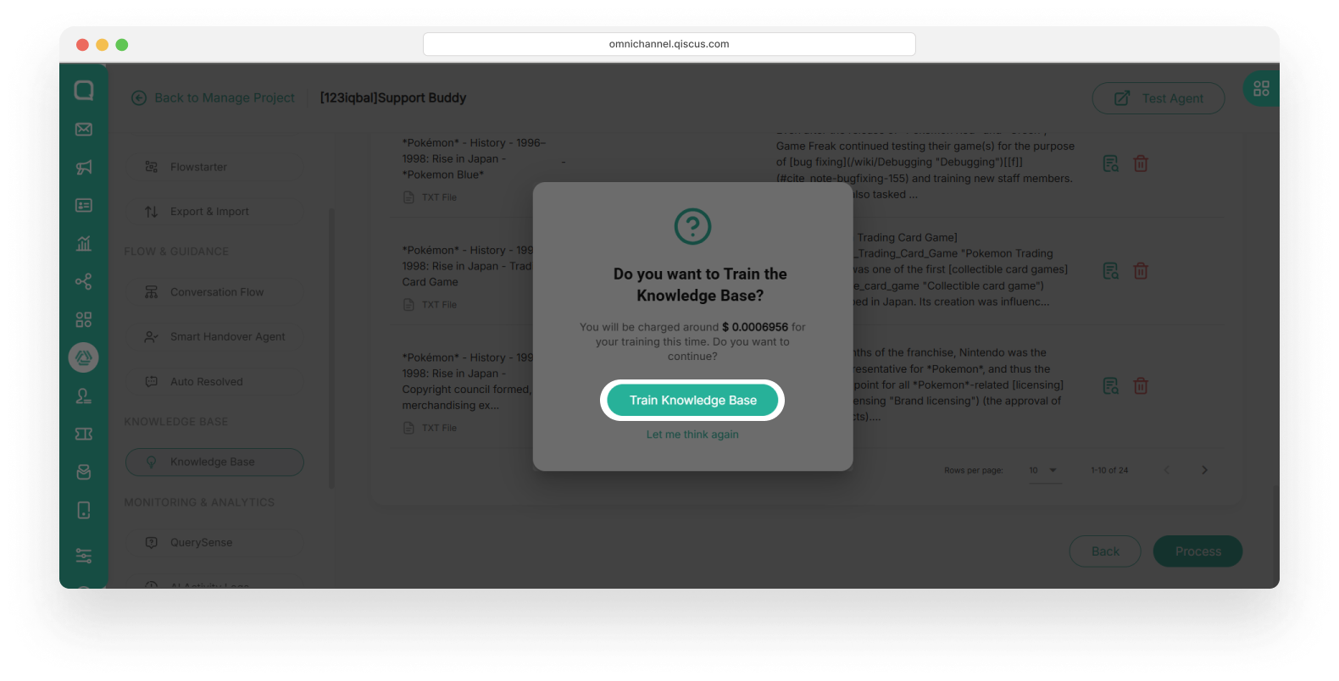Delete the Trading Card Game knowledge file
The image size is (1339, 681).
coord(1142,271)
